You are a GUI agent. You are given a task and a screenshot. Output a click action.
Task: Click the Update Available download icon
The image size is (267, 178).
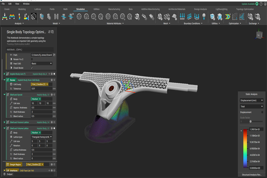(x=257, y=4)
